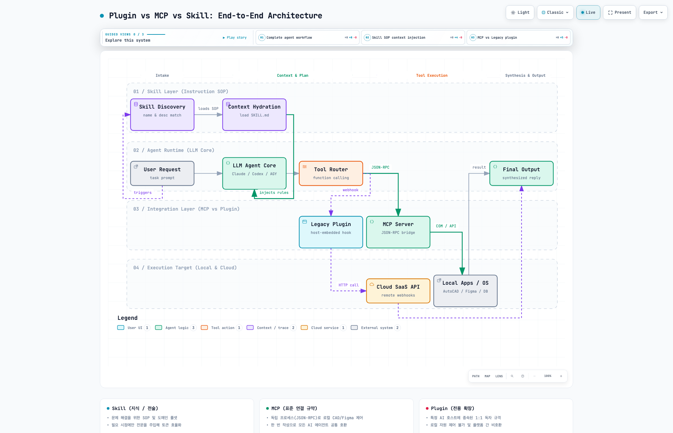Click the fullscreen icon in the Present button

(610, 12)
